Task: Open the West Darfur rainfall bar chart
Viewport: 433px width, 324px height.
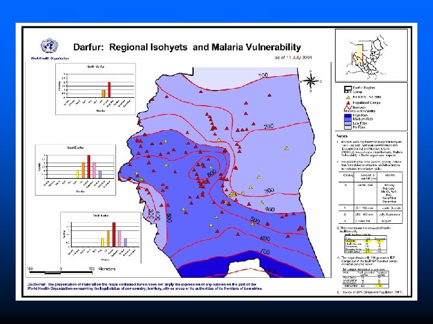Action: [75, 170]
